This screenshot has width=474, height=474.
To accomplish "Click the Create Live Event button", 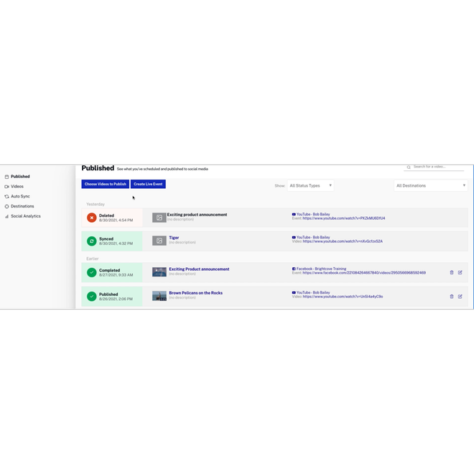I will [x=148, y=184].
